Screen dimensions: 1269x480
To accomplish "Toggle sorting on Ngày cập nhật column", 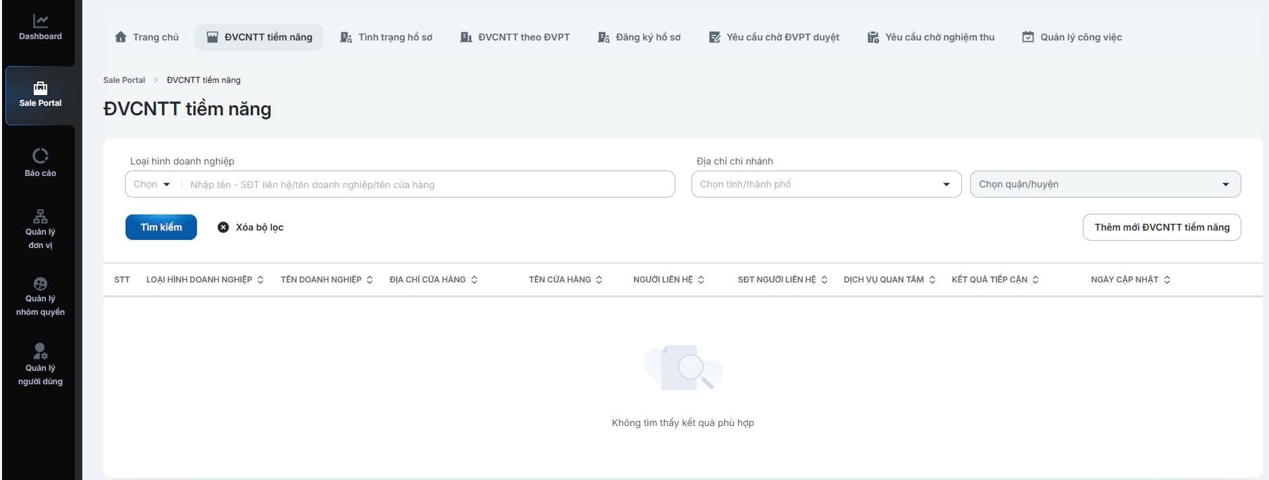I will [x=1167, y=280].
